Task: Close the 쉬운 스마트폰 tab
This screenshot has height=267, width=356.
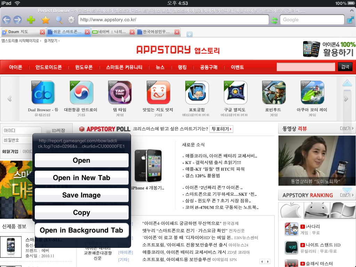Action: (87, 32)
